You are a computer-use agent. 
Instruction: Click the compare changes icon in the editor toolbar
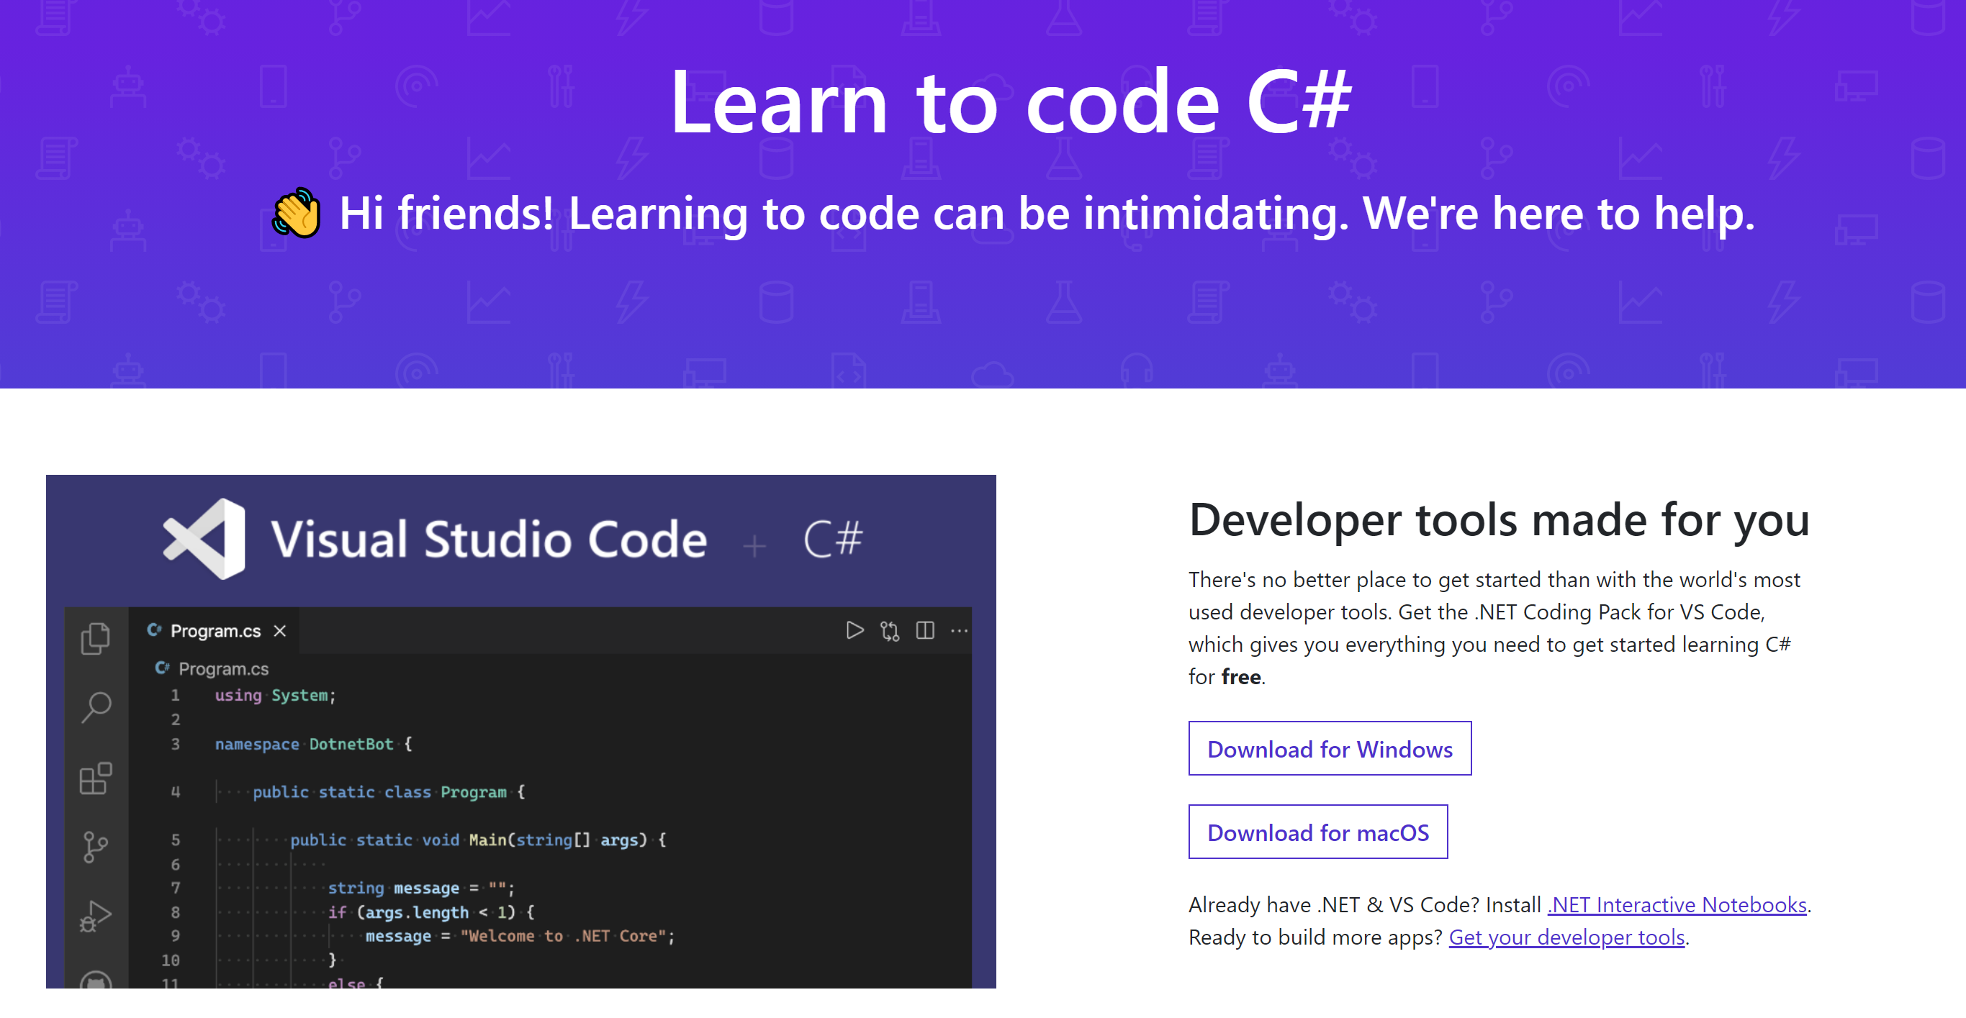point(890,631)
